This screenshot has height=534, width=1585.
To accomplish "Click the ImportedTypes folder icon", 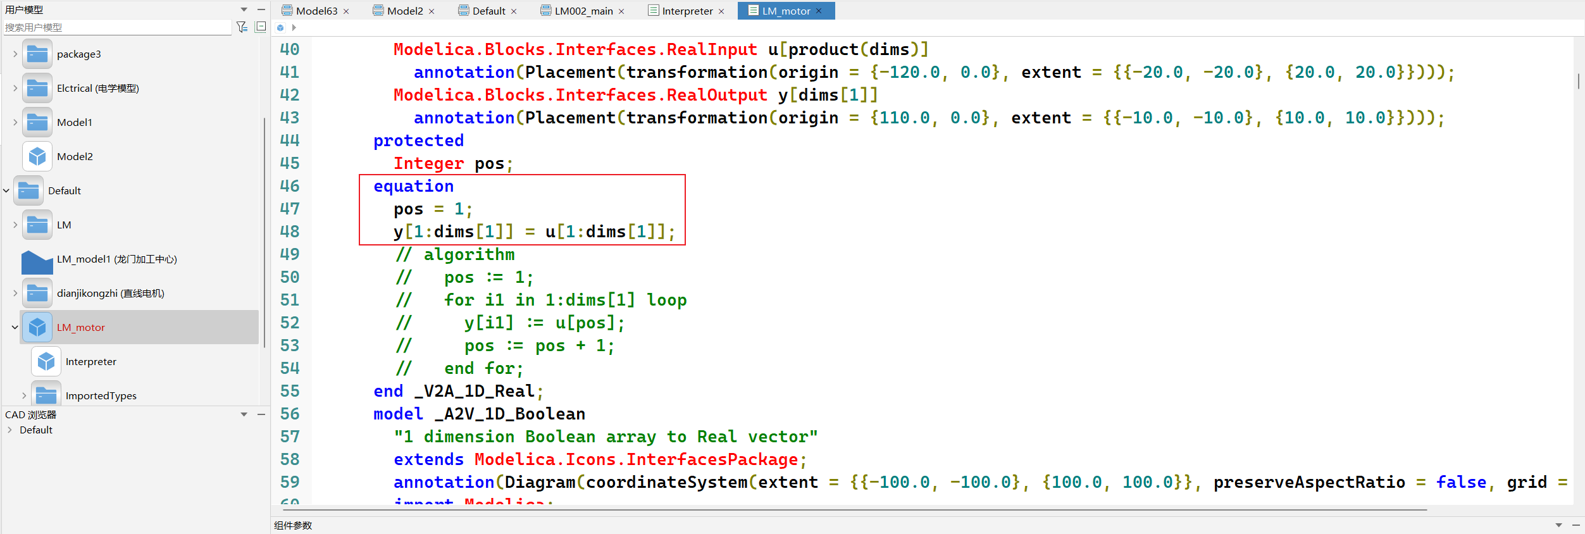I will click(46, 394).
